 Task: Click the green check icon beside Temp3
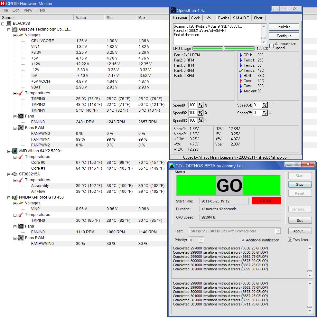[241, 70]
